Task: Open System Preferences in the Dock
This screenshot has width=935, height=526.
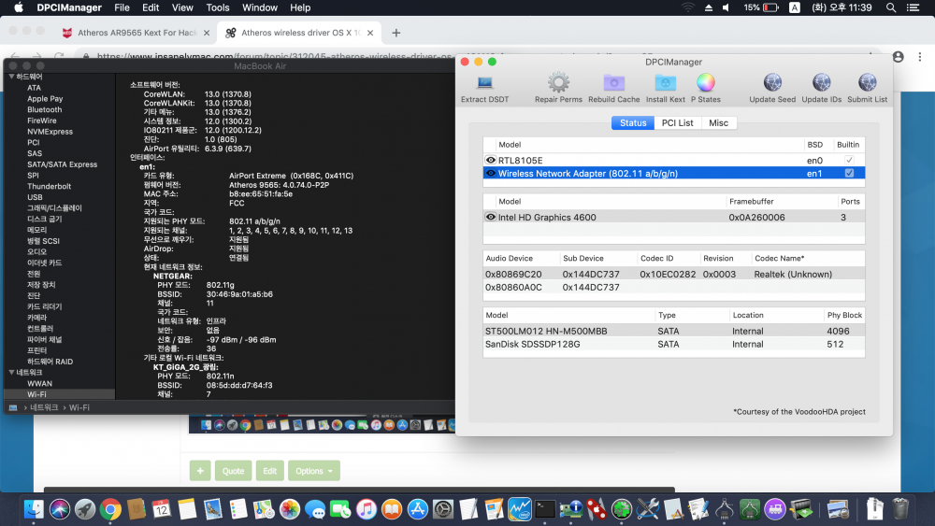Action: (x=443, y=509)
